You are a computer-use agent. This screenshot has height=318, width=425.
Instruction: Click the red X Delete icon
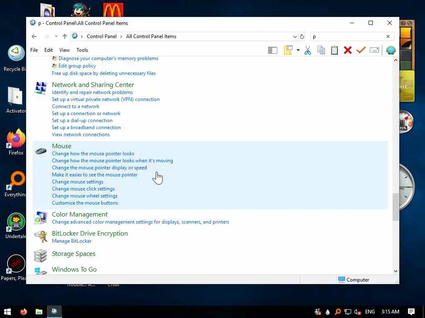click(347, 50)
